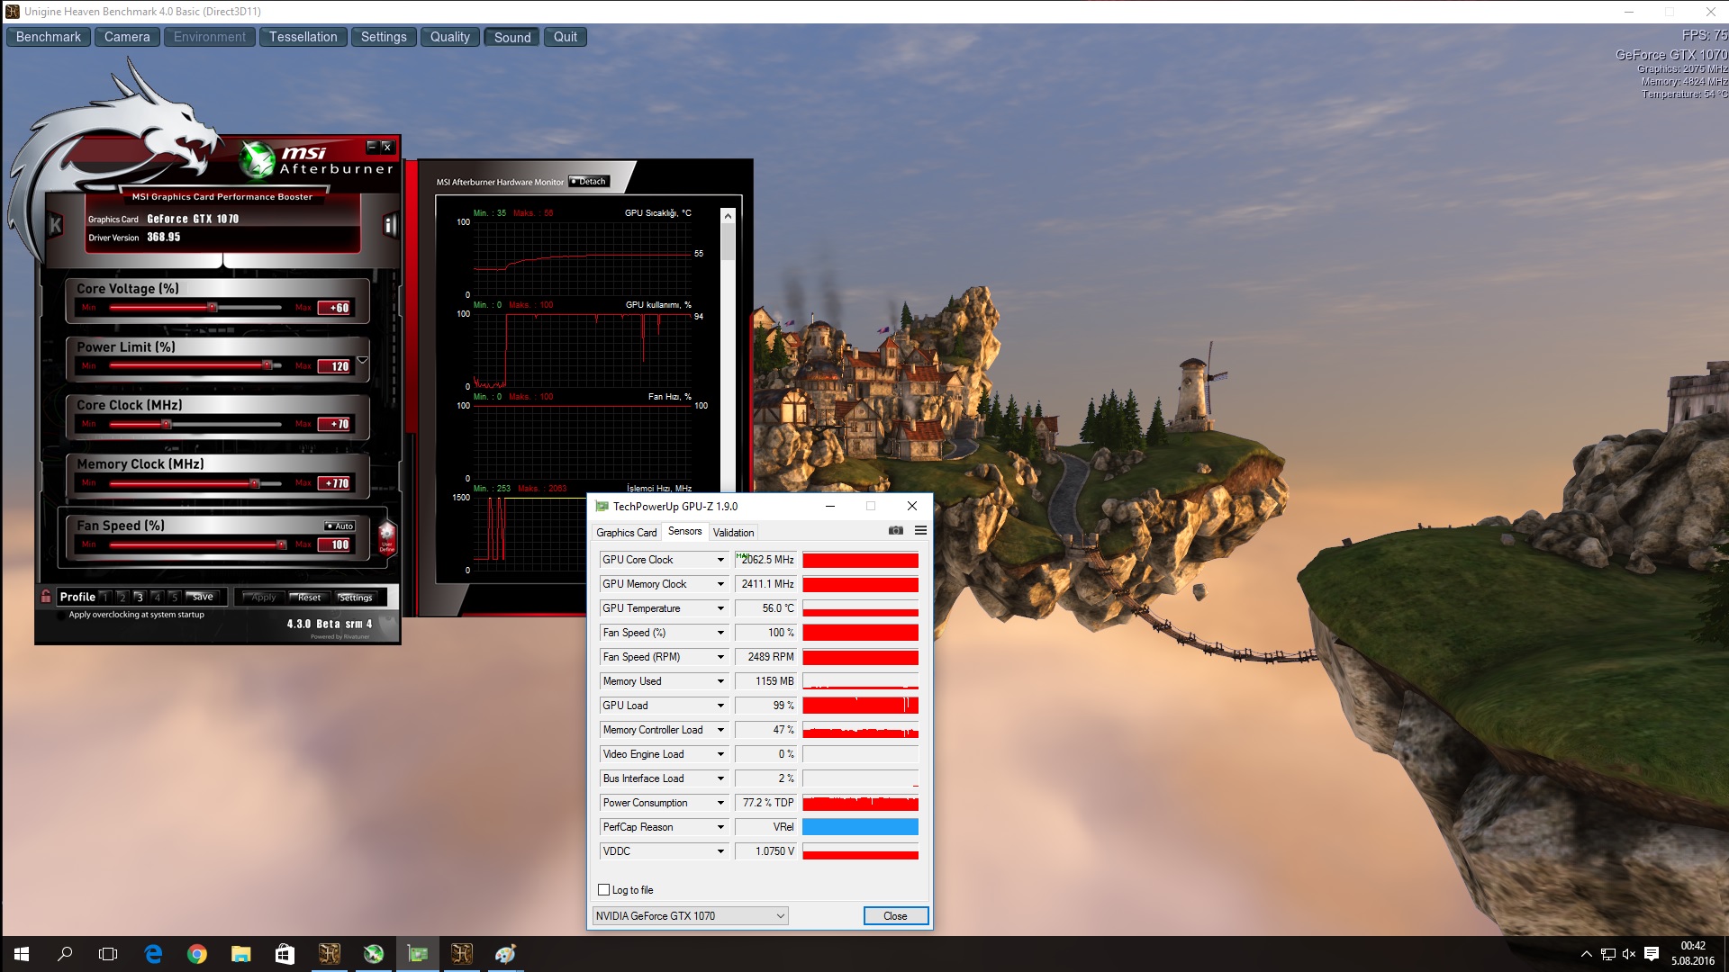Open Heaven Quality menu

pyautogui.click(x=449, y=37)
